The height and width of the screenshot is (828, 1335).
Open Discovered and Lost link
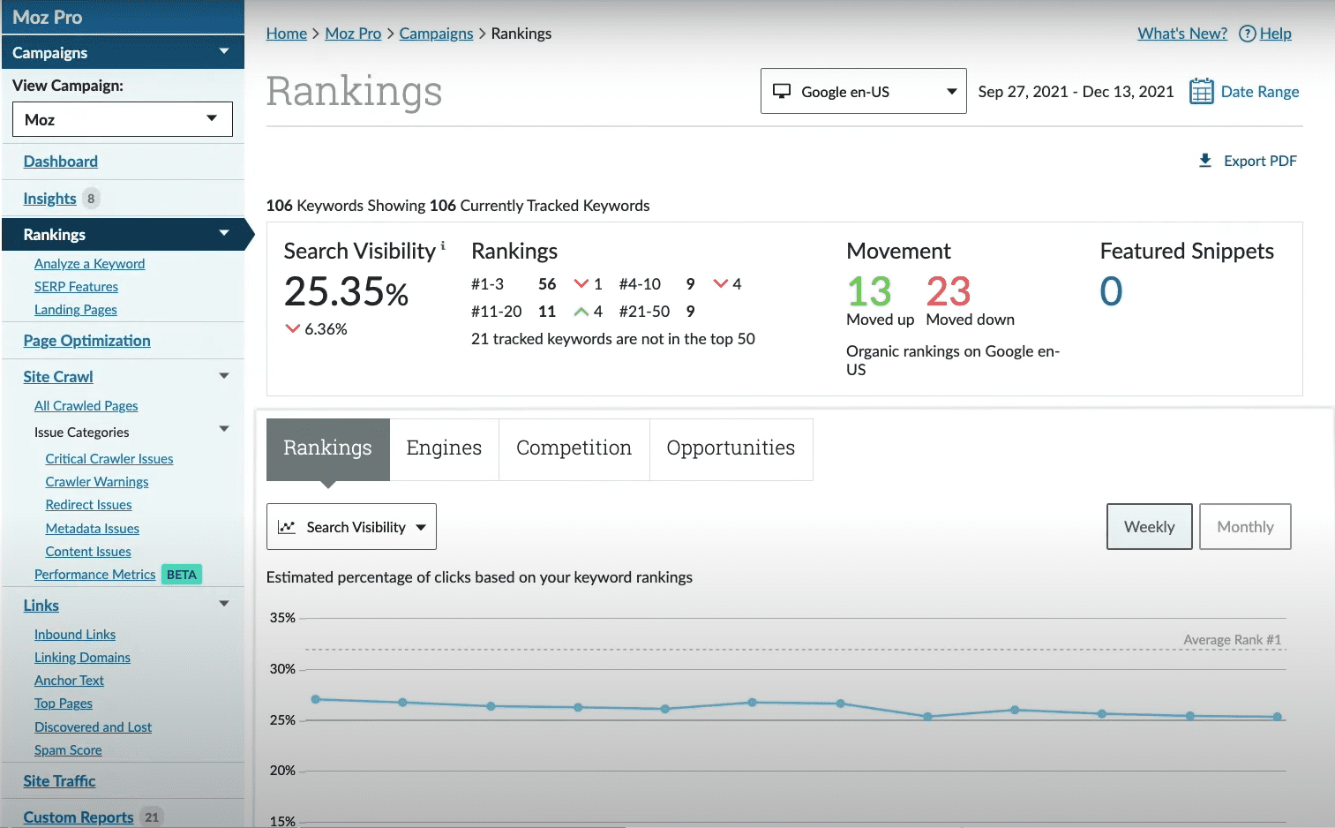pos(93,727)
